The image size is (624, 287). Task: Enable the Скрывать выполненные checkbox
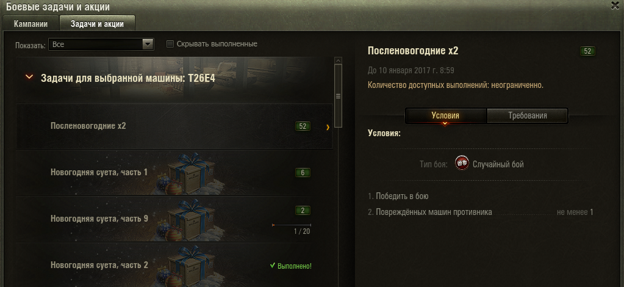tap(170, 44)
